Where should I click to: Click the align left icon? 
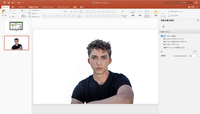point(87,16)
